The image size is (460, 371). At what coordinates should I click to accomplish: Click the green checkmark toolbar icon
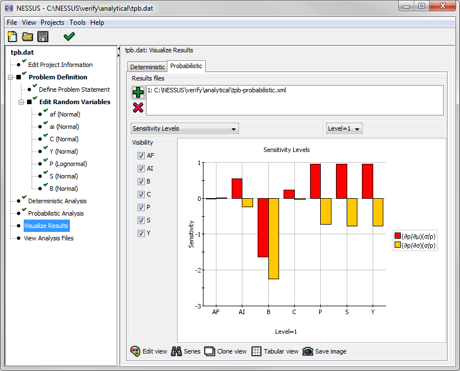[69, 37]
